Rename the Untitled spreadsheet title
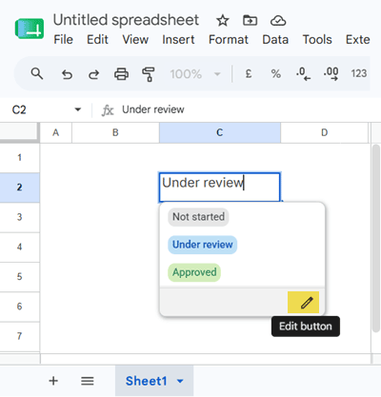Image resolution: width=381 pixels, height=397 pixels. [x=126, y=20]
